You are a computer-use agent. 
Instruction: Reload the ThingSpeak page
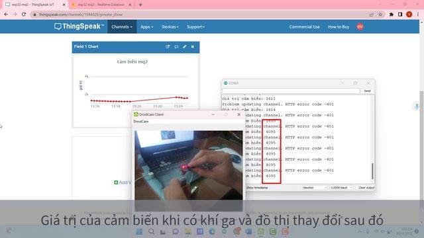coord(24,15)
